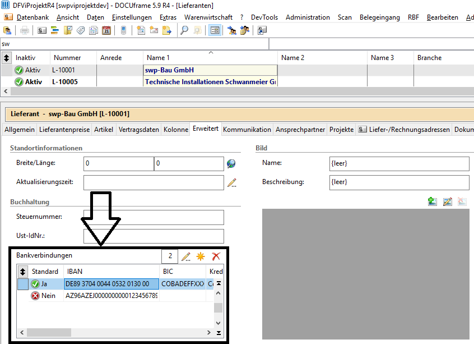
Task: Switch to the Lieferantenpreise tab
Action: (64, 130)
